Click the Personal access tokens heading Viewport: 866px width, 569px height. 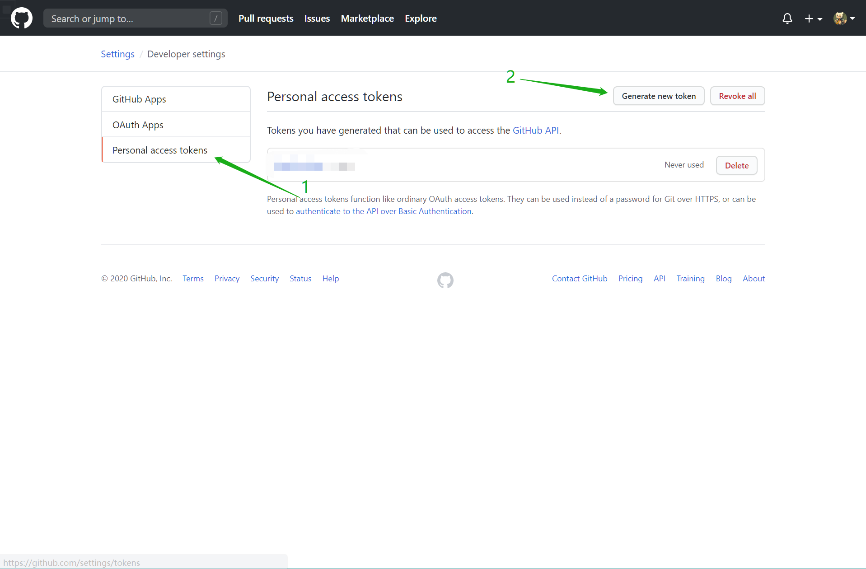(335, 97)
